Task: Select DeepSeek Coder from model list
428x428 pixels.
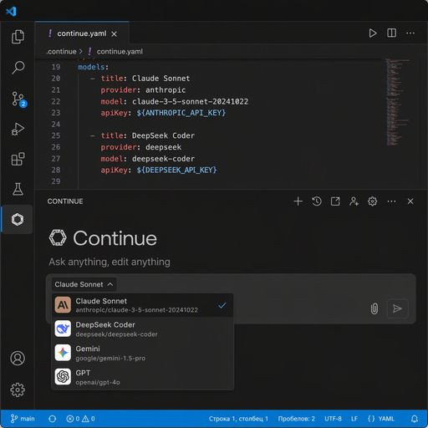Action: pyautogui.click(x=142, y=329)
